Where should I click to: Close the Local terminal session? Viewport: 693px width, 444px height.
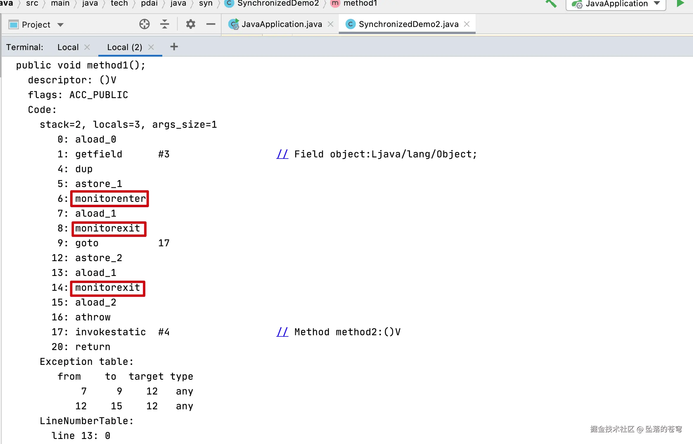click(87, 47)
